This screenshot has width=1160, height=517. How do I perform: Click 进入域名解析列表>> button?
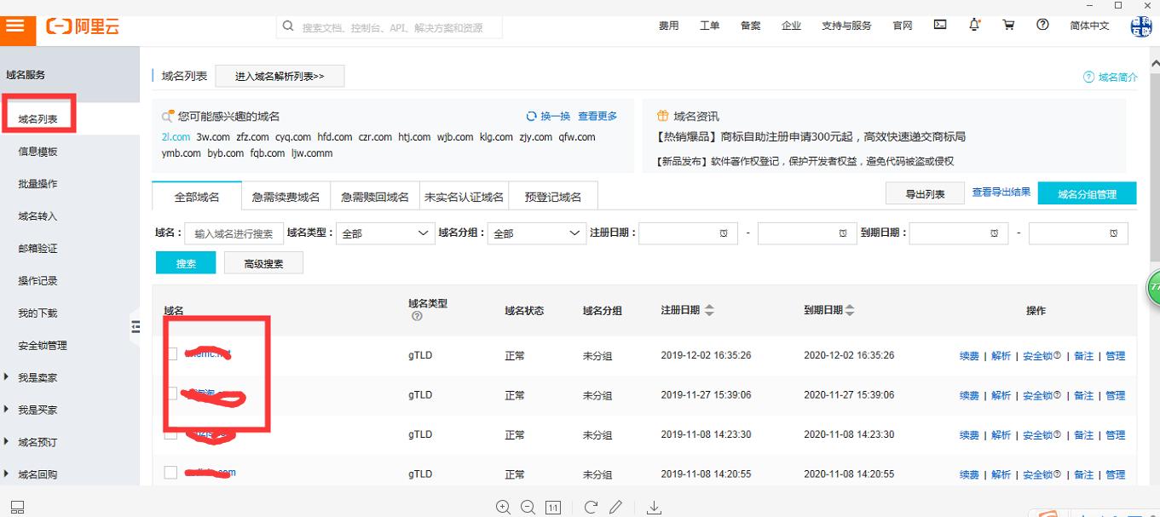click(x=280, y=76)
